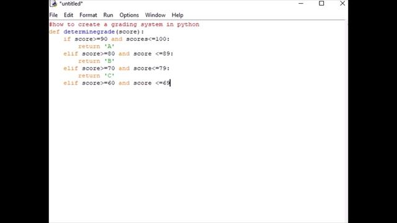397x223 pixels.
Task: Click the IDLE Python icon in title bar
Action: (53, 4)
